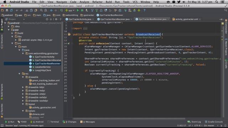Expand the build folder node
Viewport: 228px width, 128px height.
[12, 33]
